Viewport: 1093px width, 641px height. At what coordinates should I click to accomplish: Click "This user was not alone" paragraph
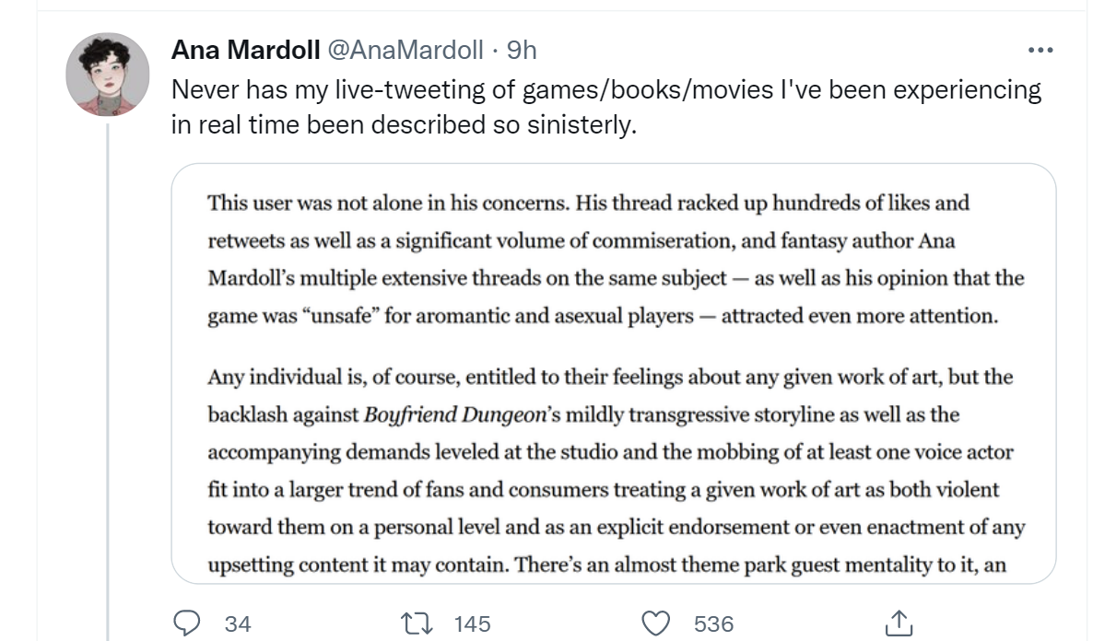[614, 259]
